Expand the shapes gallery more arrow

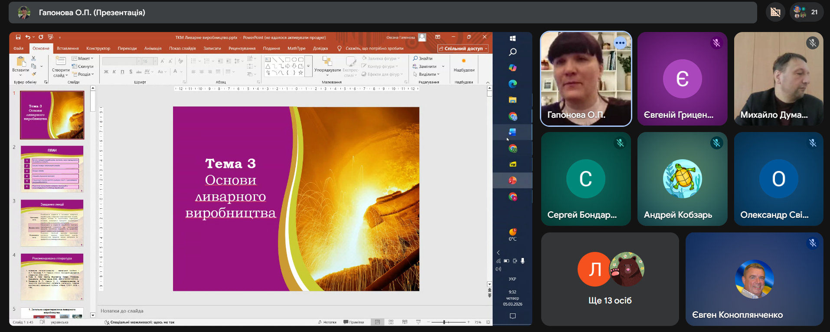pyautogui.click(x=308, y=66)
